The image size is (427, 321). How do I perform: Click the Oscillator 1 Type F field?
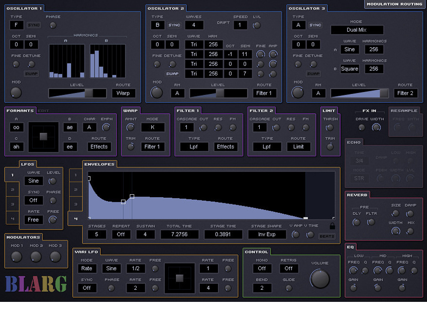[x=17, y=25]
